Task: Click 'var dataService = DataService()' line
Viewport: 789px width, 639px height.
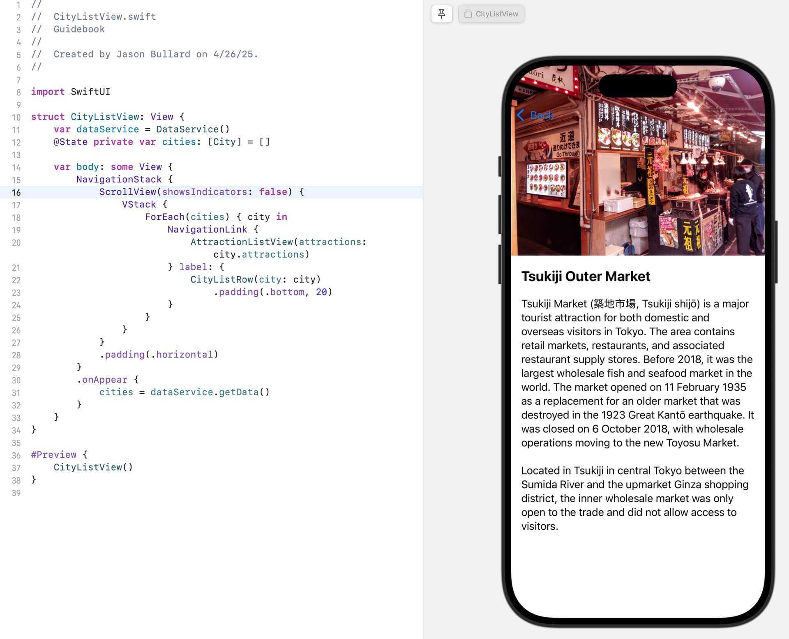Action: coord(141,129)
